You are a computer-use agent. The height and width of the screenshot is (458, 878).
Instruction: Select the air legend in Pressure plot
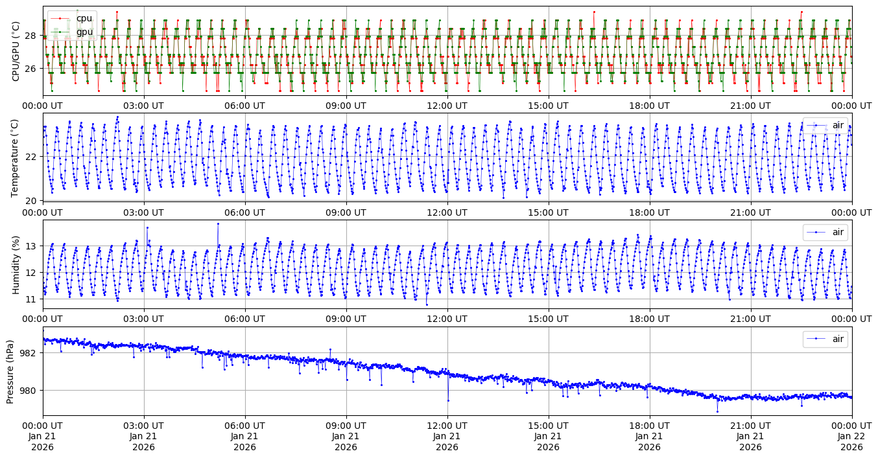825,339
